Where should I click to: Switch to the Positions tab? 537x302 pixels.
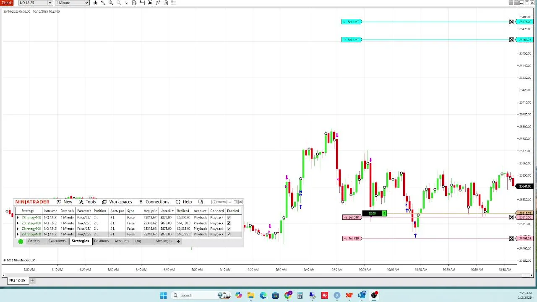pos(101,241)
